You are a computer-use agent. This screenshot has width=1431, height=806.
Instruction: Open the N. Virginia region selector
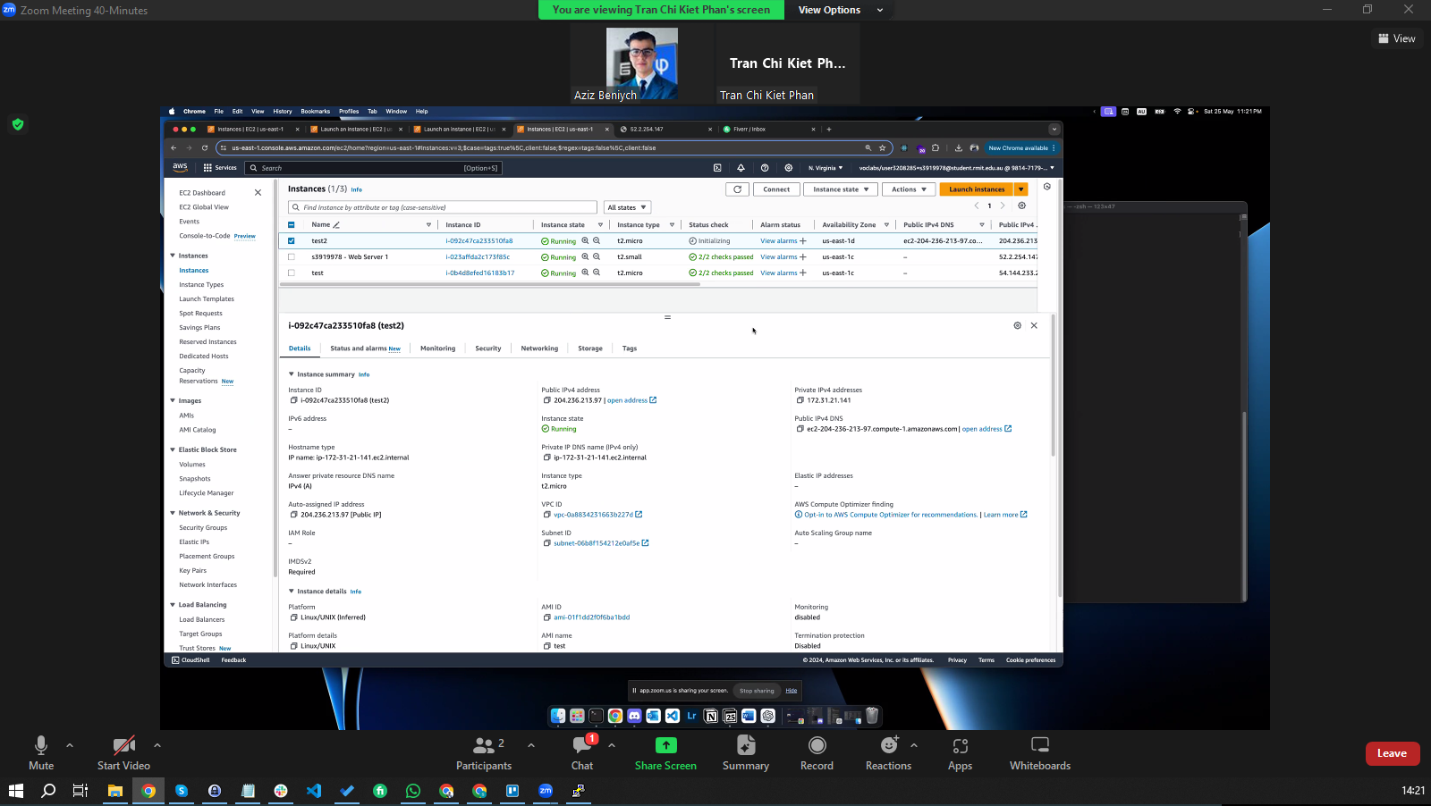[824, 168]
